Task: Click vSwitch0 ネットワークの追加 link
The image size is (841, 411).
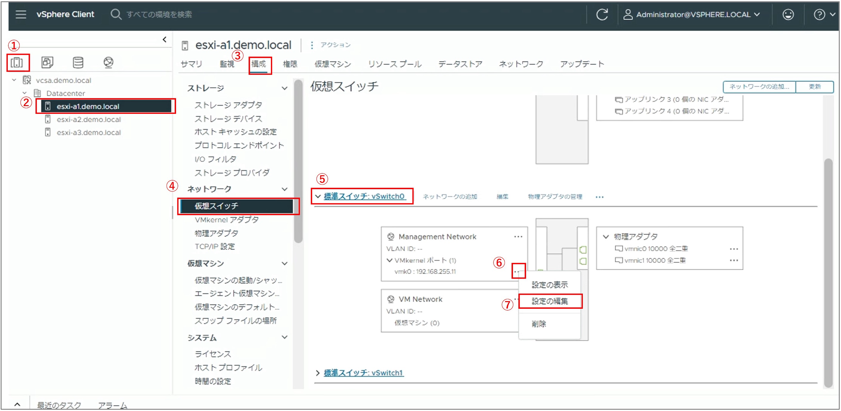Action: point(450,196)
